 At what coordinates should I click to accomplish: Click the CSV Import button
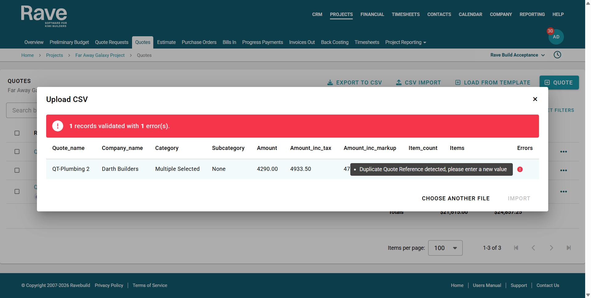coord(418,83)
